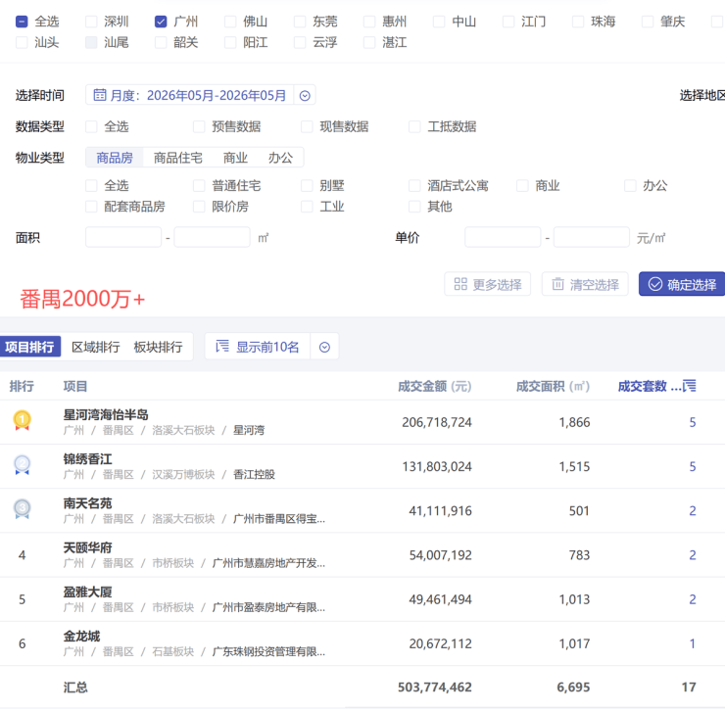Click the 香江控股 developer link
The height and width of the screenshot is (711, 725).
[x=255, y=475]
